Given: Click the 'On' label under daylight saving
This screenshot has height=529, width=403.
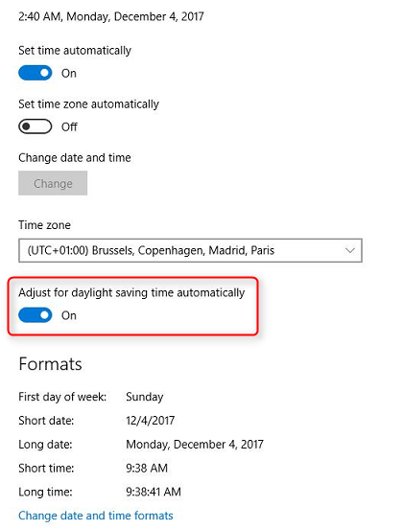Looking at the screenshot, I should [x=68, y=315].
